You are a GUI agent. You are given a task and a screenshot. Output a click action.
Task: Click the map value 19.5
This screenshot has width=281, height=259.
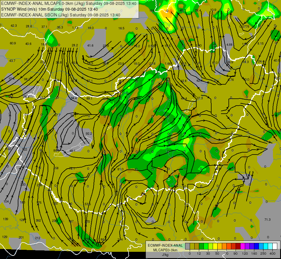click(x=168, y=46)
